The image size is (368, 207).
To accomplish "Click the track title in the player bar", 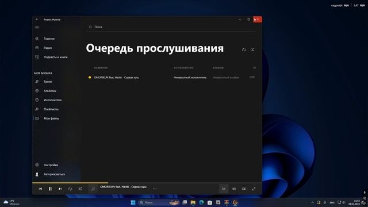I will [123, 187].
